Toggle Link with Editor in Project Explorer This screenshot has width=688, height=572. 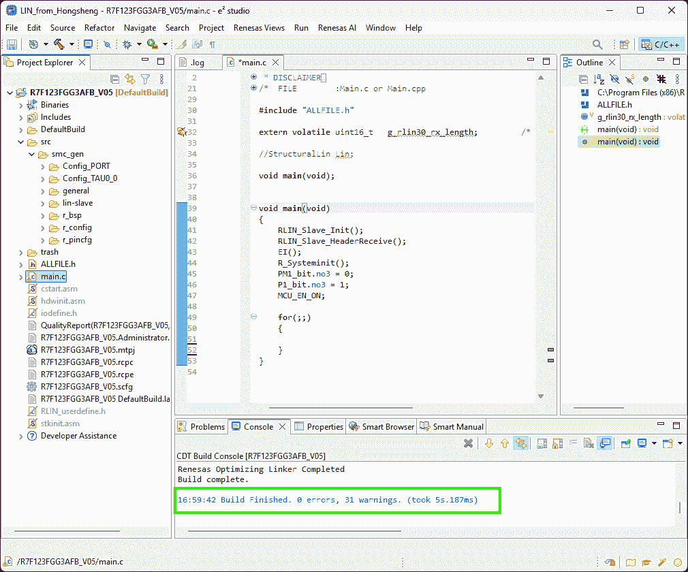129,79
